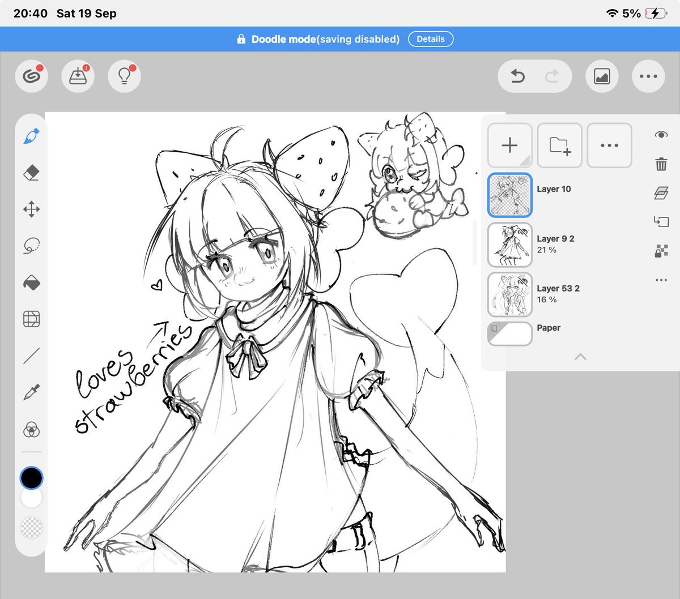The height and width of the screenshot is (599, 680).
Task: Toggle the alpha lock checker icon
Action: (x=661, y=251)
